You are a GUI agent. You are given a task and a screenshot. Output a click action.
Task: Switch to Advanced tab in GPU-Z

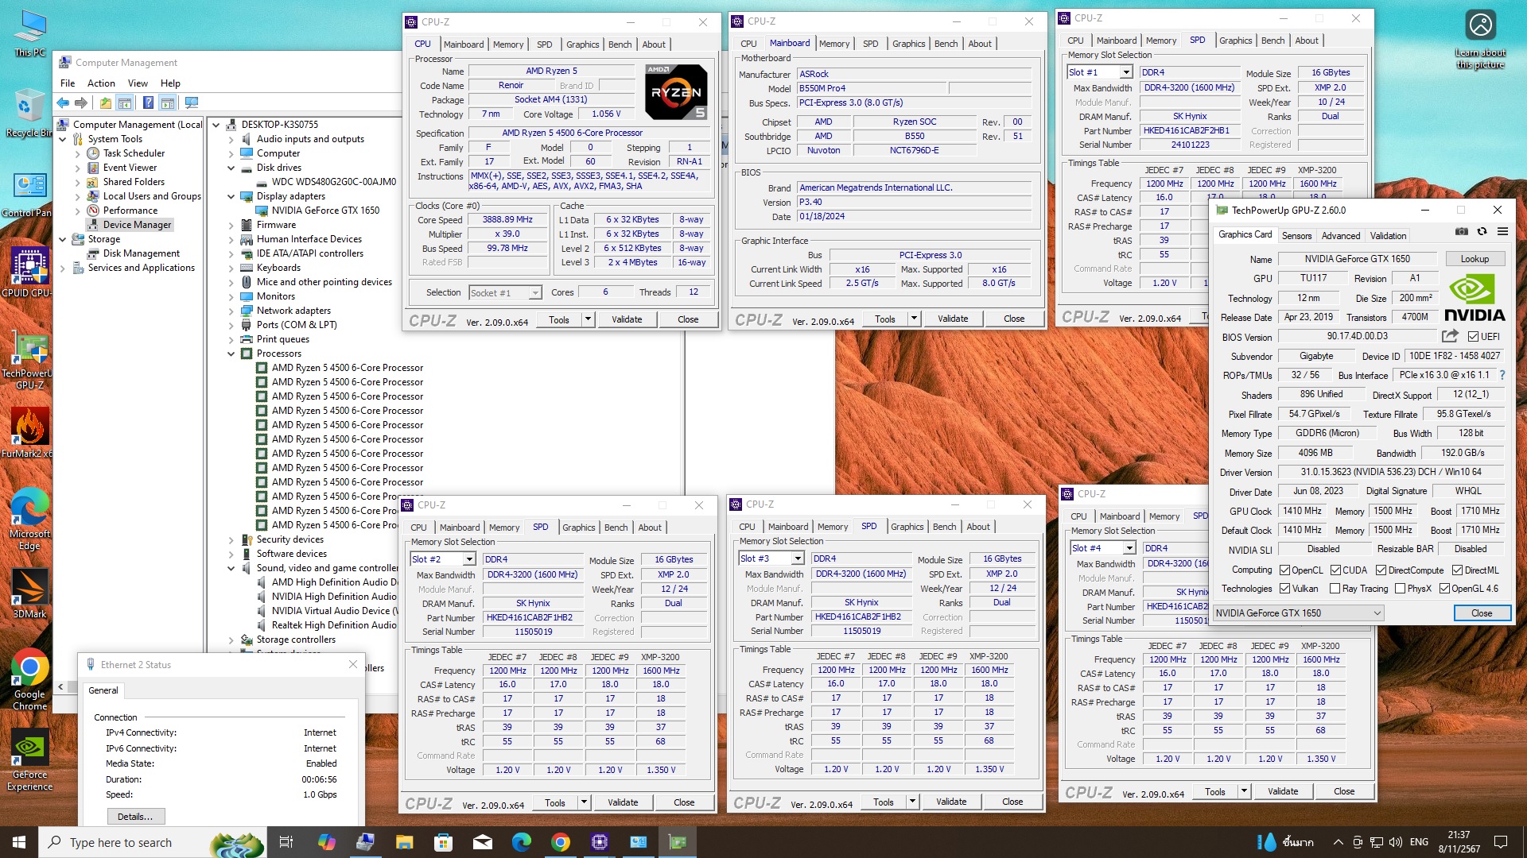pos(1341,235)
